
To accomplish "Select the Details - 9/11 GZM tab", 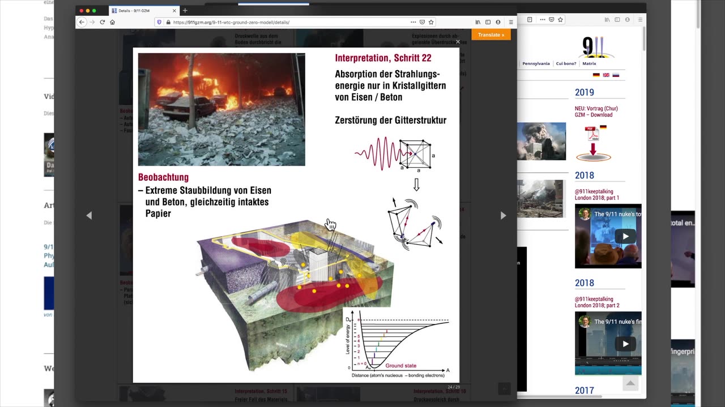I will [x=144, y=11].
